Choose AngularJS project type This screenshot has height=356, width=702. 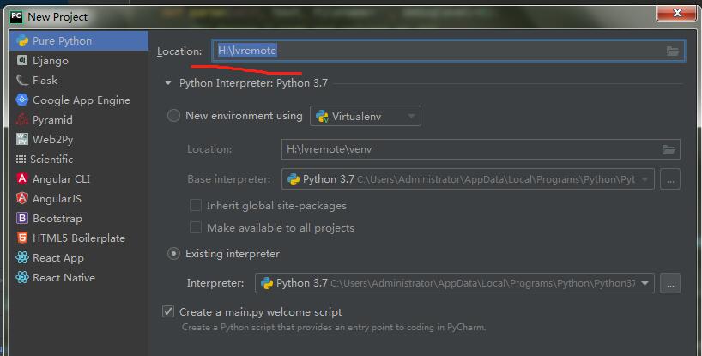[79, 198]
